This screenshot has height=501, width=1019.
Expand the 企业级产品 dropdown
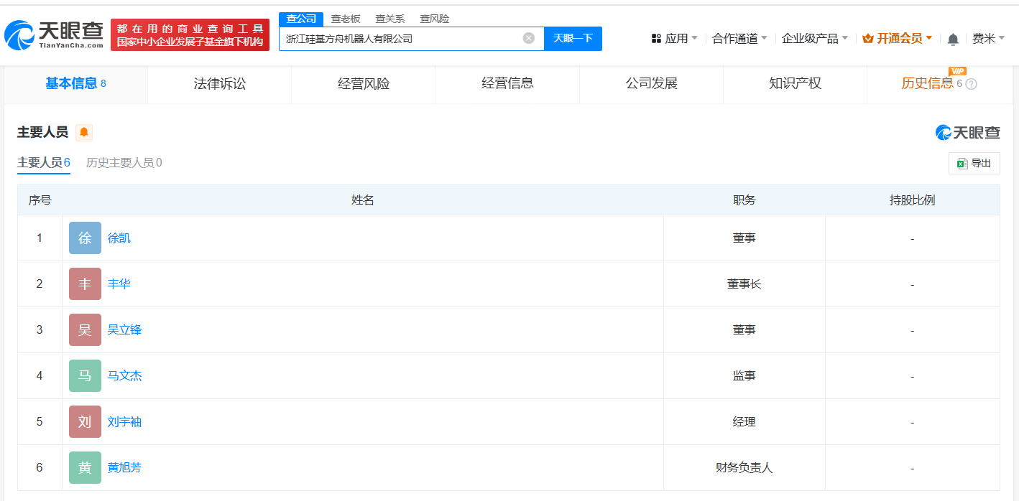(x=815, y=38)
